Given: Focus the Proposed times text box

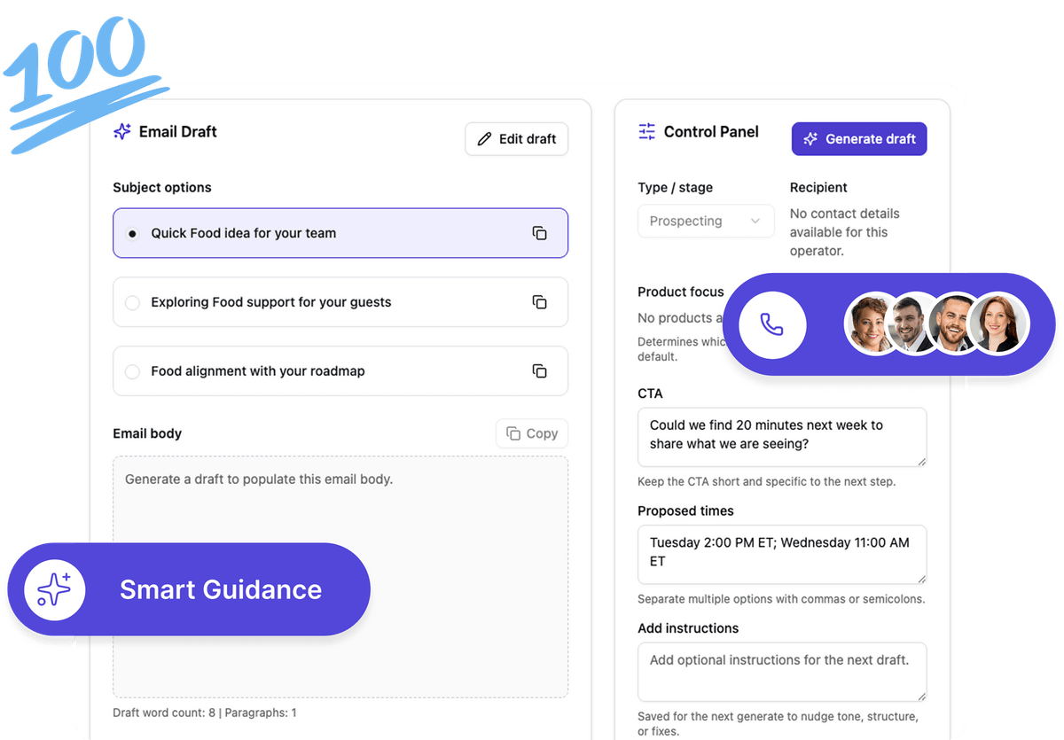Looking at the screenshot, I should pyautogui.click(x=781, y=554).
